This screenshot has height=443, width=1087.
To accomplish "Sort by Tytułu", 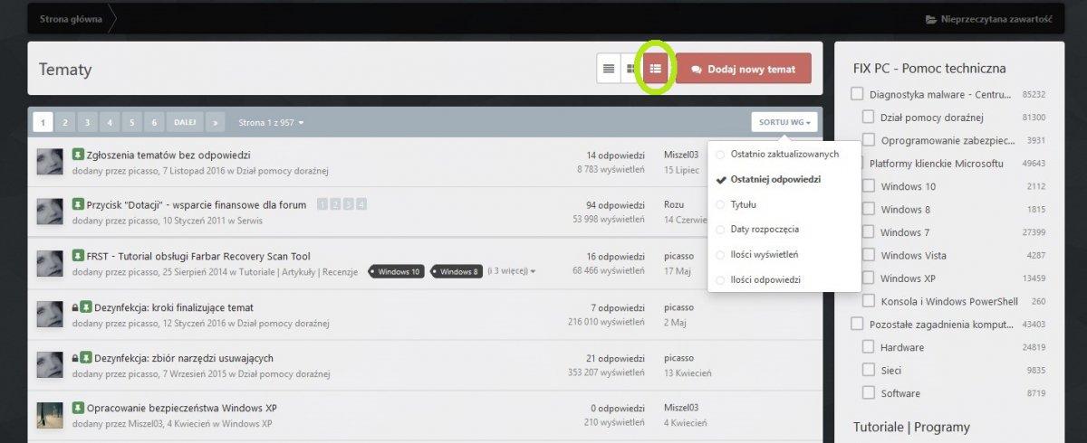I will tap(784, 204).
